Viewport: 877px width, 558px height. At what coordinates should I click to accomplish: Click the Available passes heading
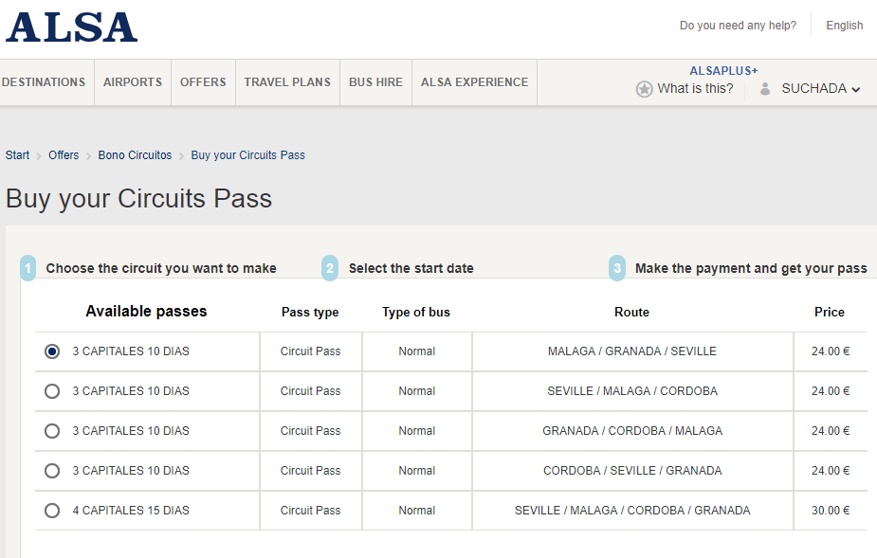(x=147, y=311)
